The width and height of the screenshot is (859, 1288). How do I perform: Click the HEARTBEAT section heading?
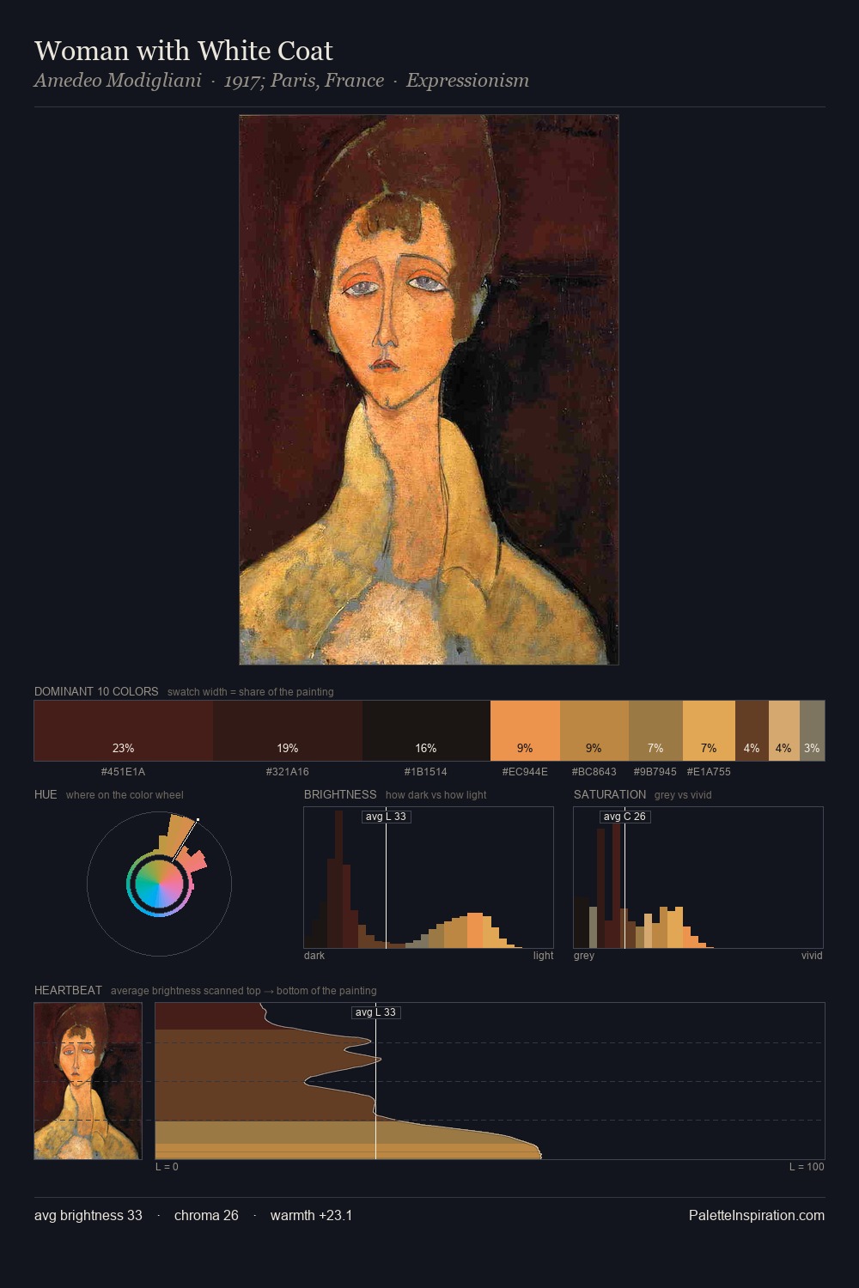click(x=68, y=990)
